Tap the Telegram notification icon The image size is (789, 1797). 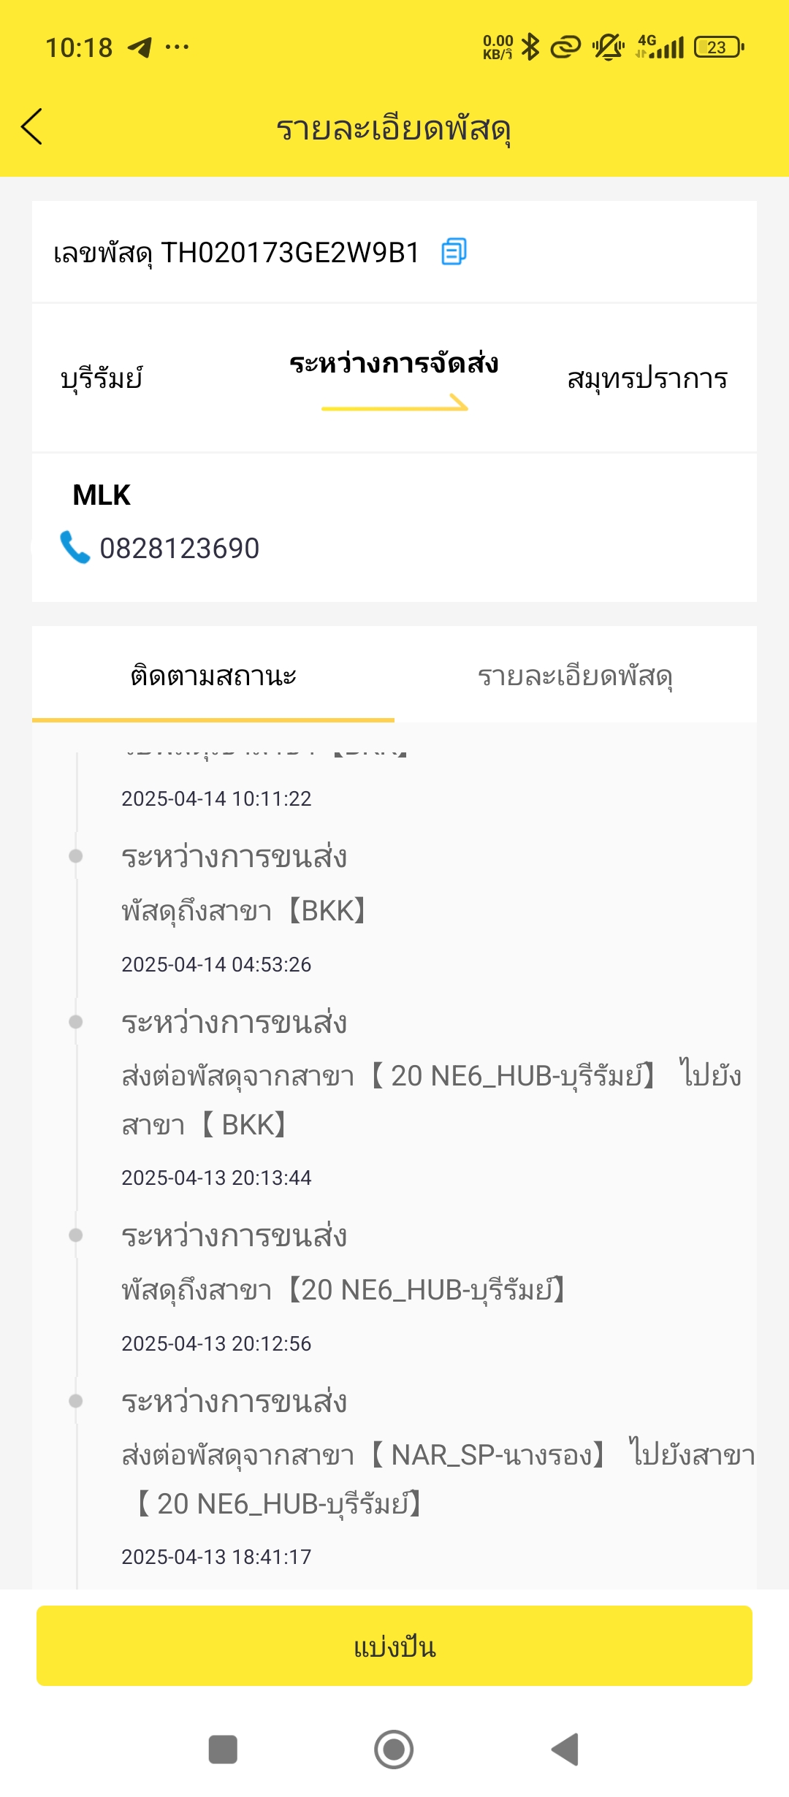[140, 47]
